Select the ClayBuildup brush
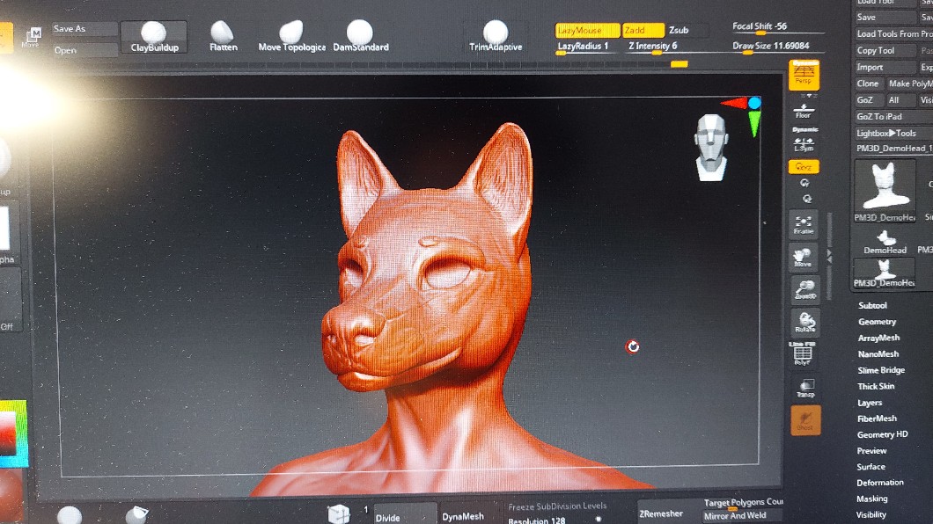 tap(153, 37)
